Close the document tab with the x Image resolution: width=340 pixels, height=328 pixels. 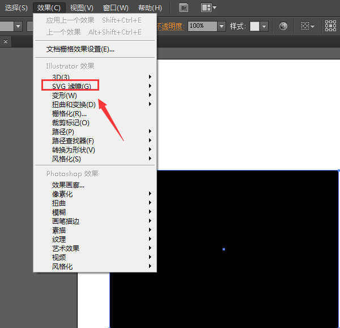(x=6, y=41)
